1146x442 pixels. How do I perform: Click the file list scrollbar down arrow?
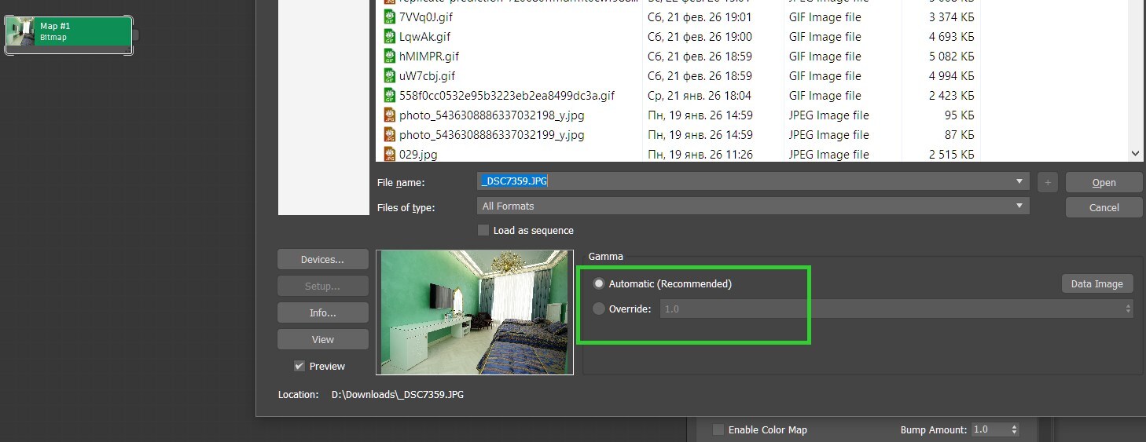tap(1135, 154)
